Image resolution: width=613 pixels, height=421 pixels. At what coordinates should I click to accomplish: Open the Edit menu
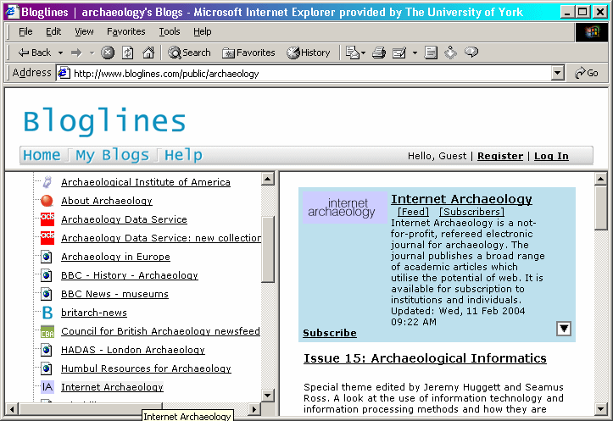(x=53, y=31)
